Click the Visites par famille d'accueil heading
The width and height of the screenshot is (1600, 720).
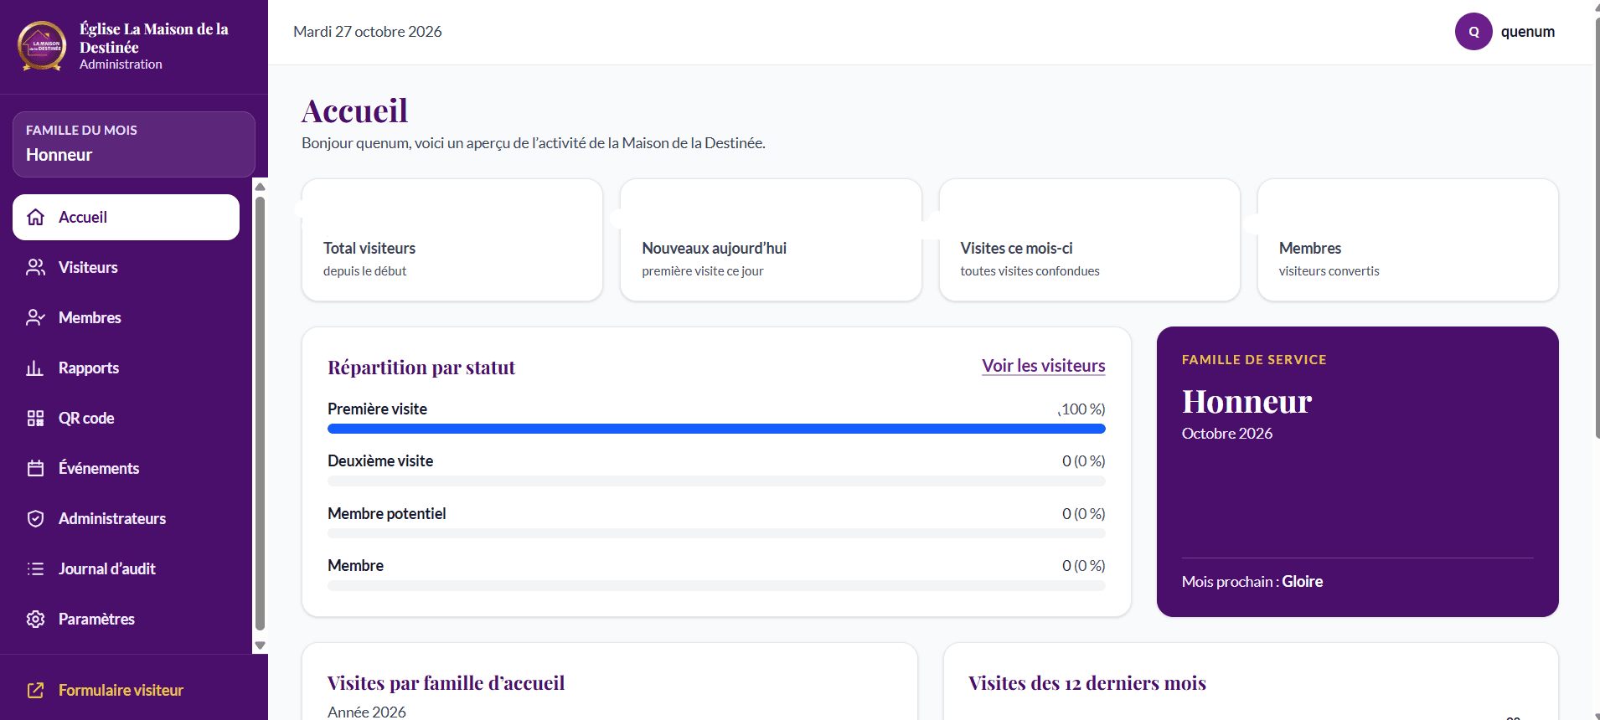pyautogui.click(x=446, y=683)
